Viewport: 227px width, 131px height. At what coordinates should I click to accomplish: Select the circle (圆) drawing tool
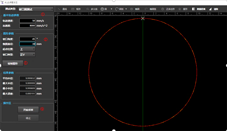pos(104,9)
